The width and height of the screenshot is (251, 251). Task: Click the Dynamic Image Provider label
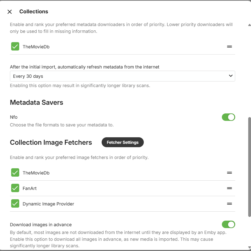(48, 204)
